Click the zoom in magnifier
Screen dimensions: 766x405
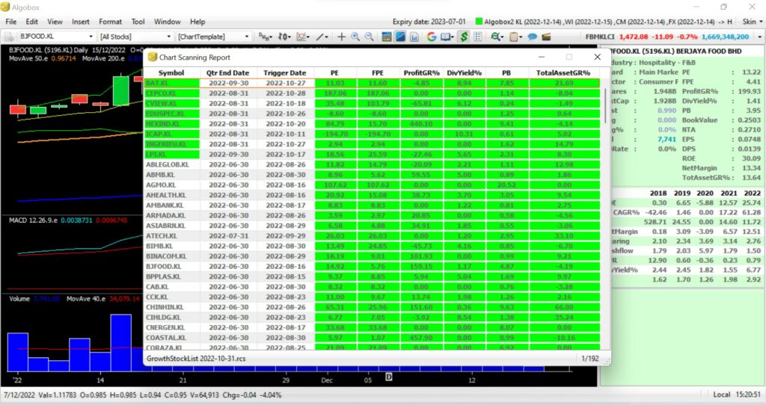[x=355, y=37]
